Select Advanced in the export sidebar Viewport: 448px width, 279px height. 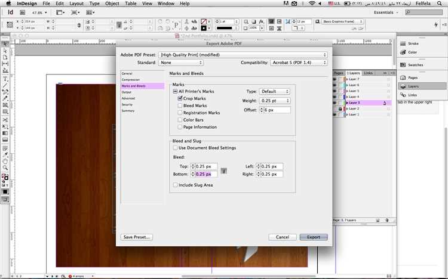coord(128,98)
